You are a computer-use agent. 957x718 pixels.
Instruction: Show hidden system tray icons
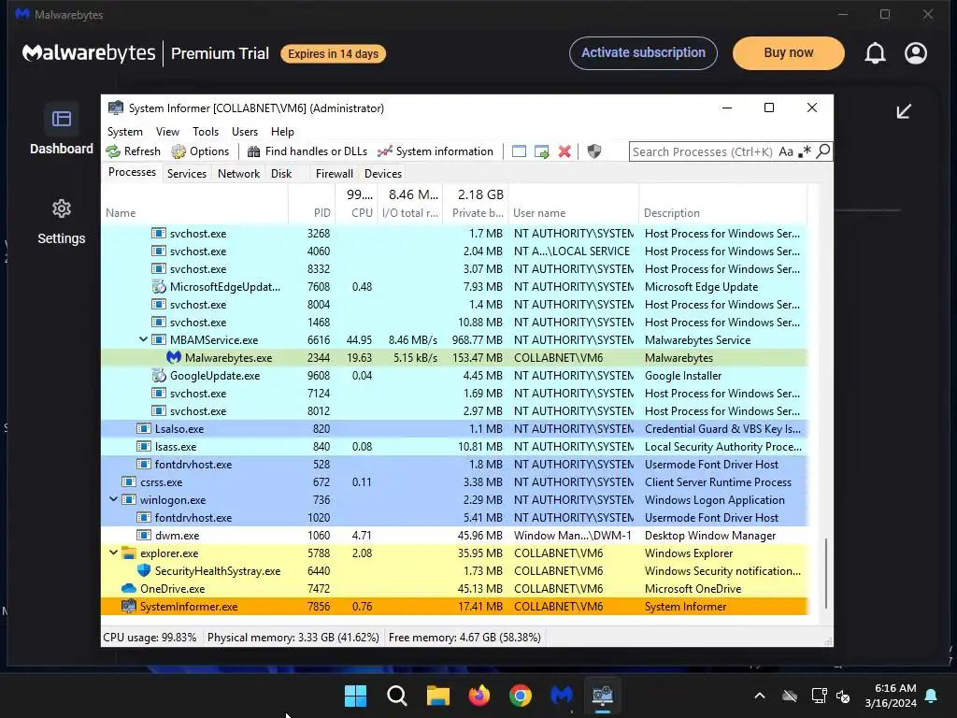coord(760,696)
